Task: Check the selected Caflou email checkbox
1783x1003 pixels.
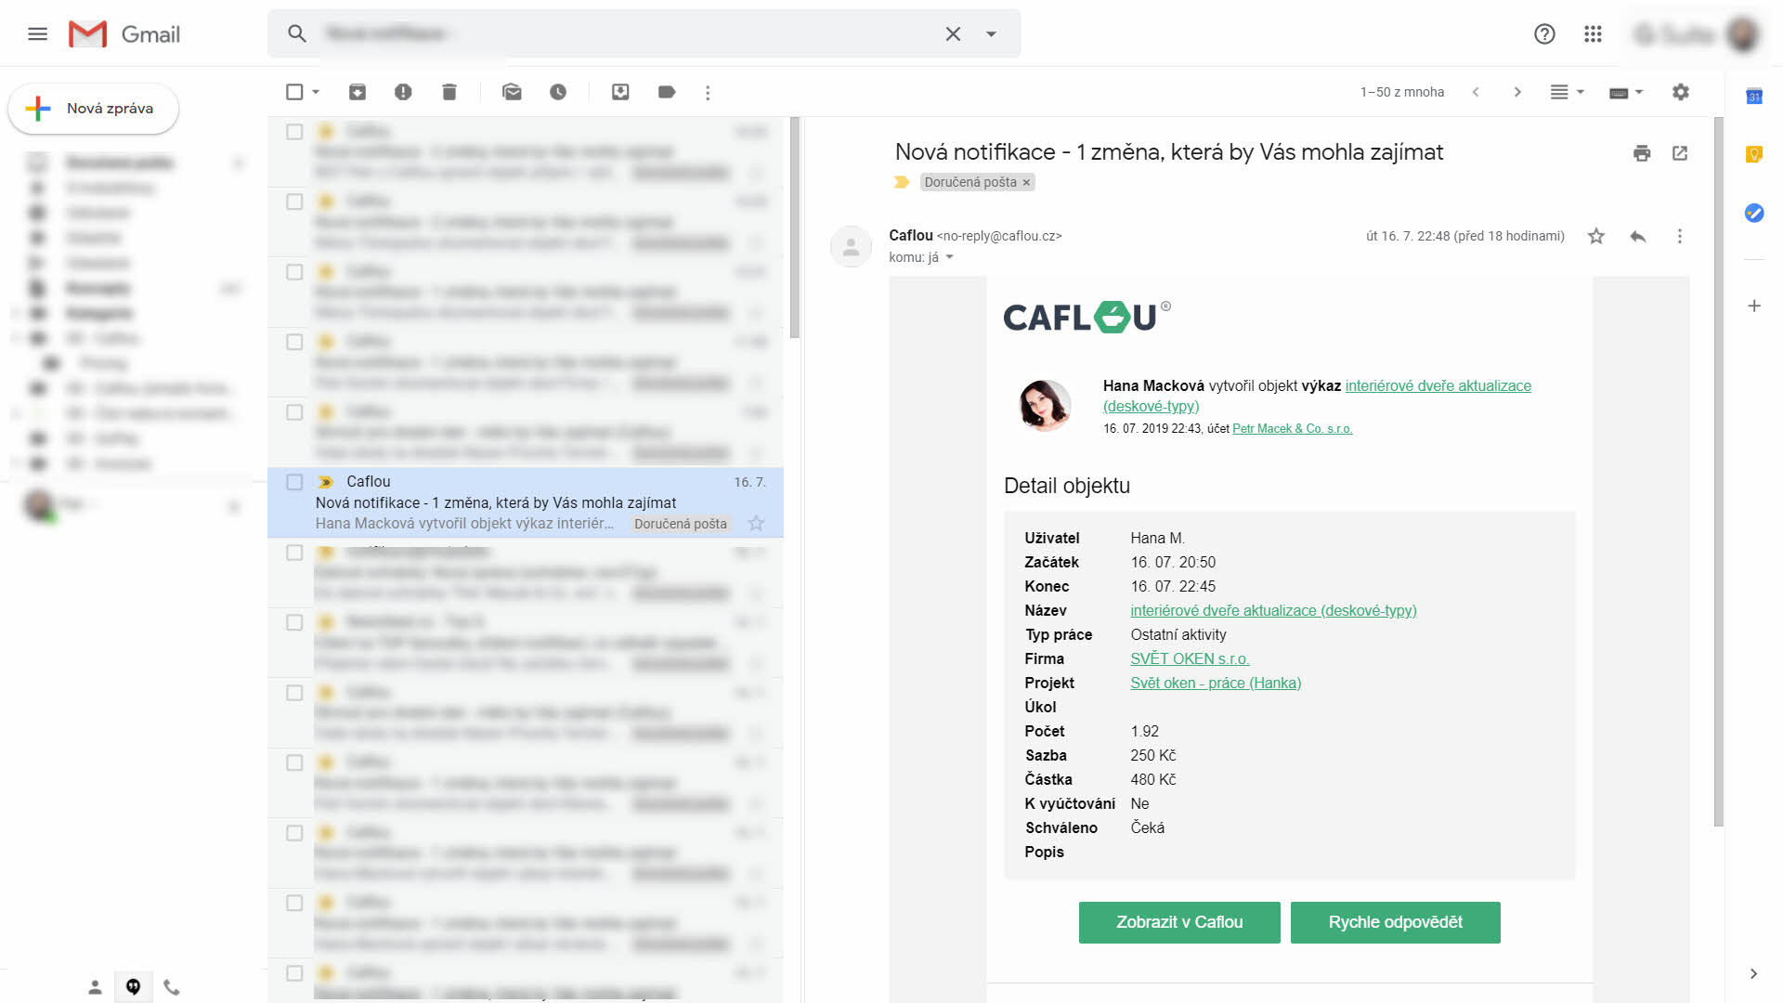Action: 294,482
